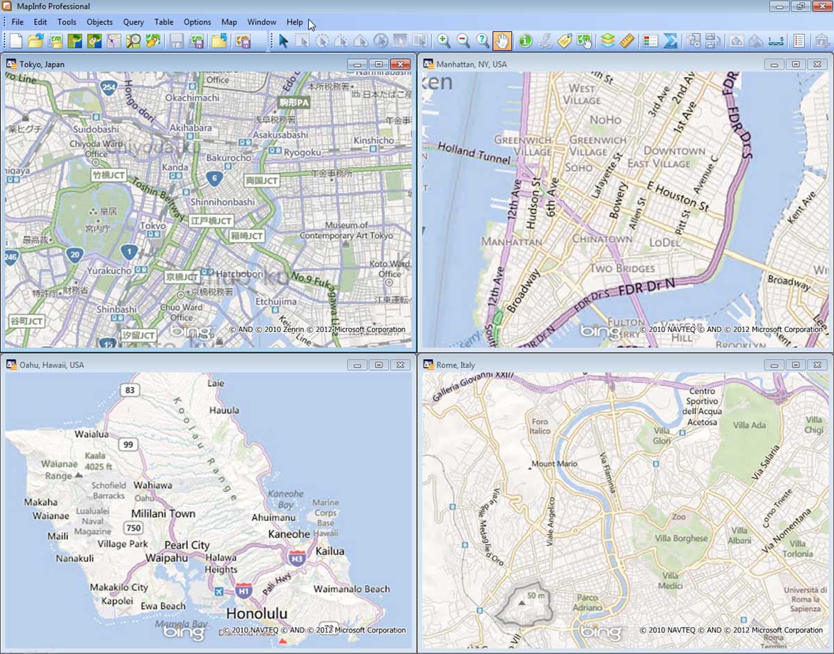Click the Unselect All icon
834x654 pixels.
pyautogui.click(x=380, y=41)
